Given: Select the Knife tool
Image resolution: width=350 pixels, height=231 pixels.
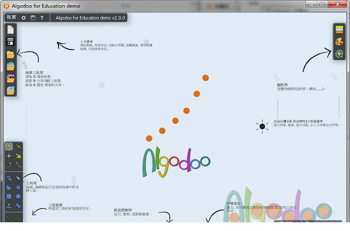Looking at the screenshot, I should click(x=18, y=147).
